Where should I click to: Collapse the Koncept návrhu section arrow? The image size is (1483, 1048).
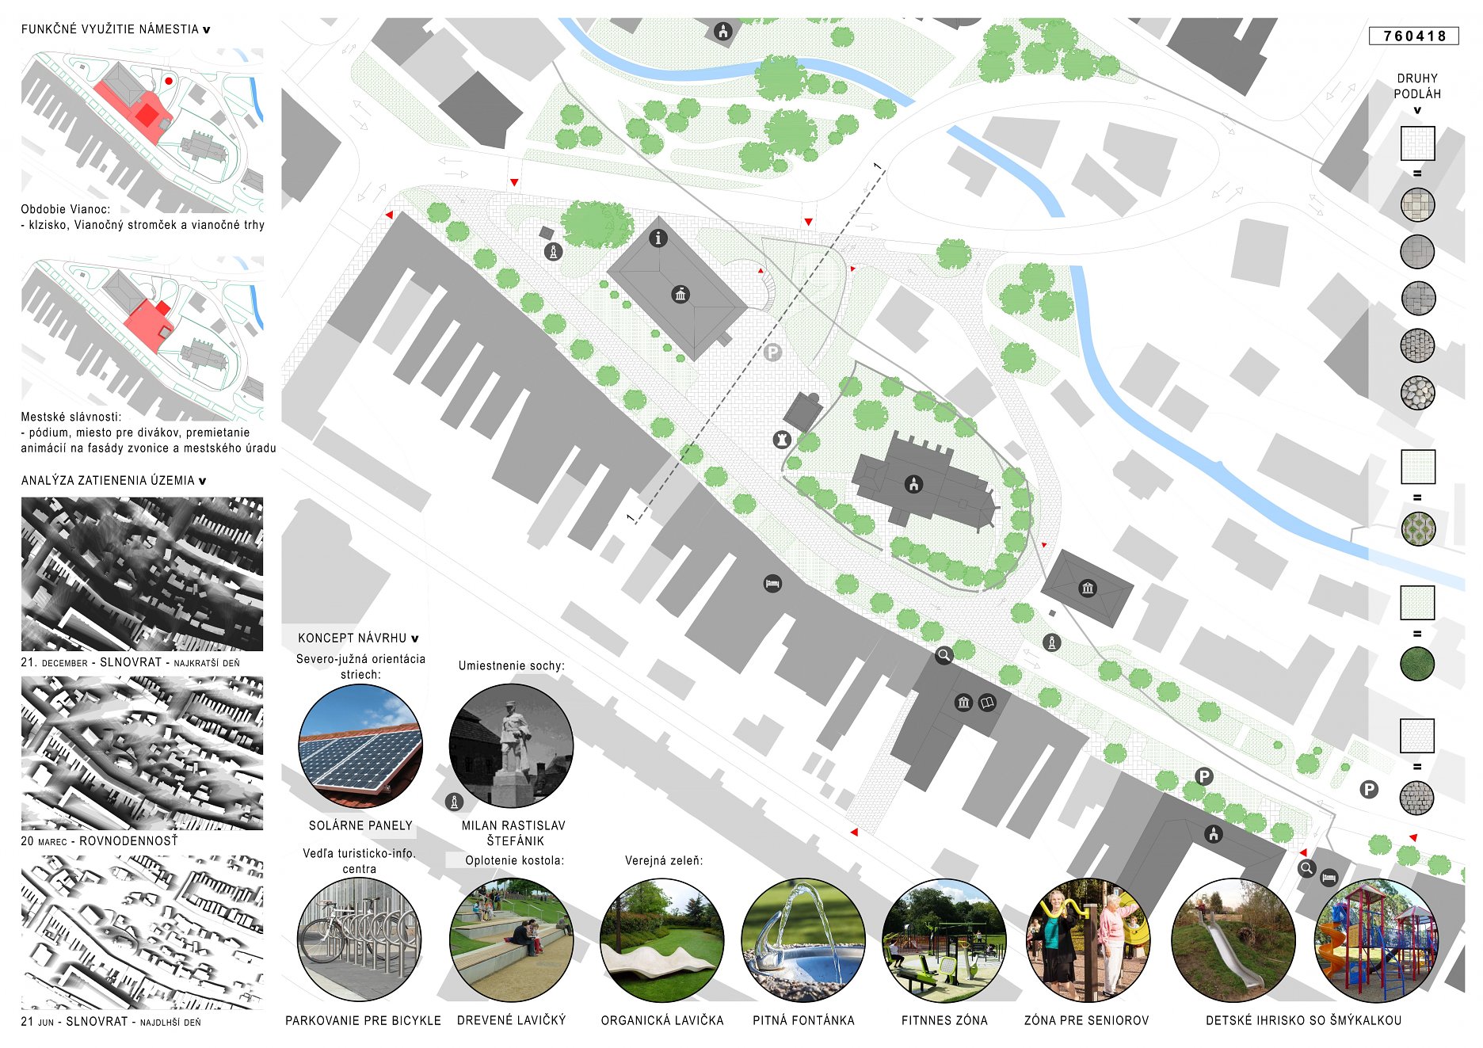(x=415, y=638)
